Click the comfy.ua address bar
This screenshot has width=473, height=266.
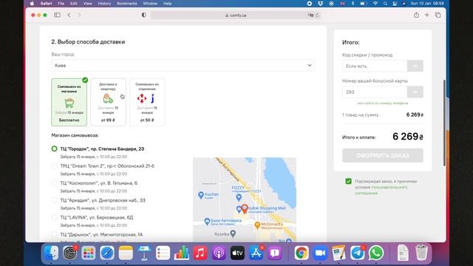(235, 15)
